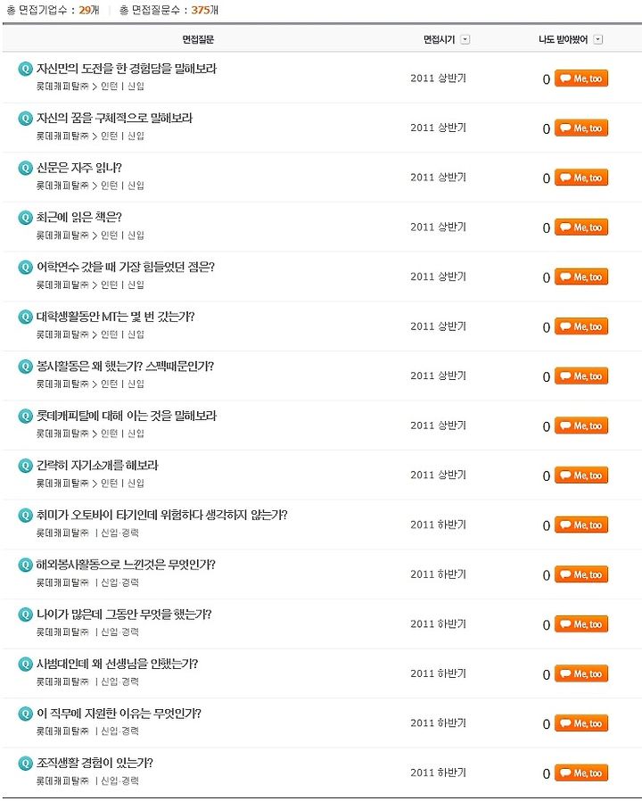Image resolution: width=642 pixels, height=801 pixels.
Task: Open the 나도 받아봤어 column sort dropdown arrow
Action: click(x=598, y=39)
